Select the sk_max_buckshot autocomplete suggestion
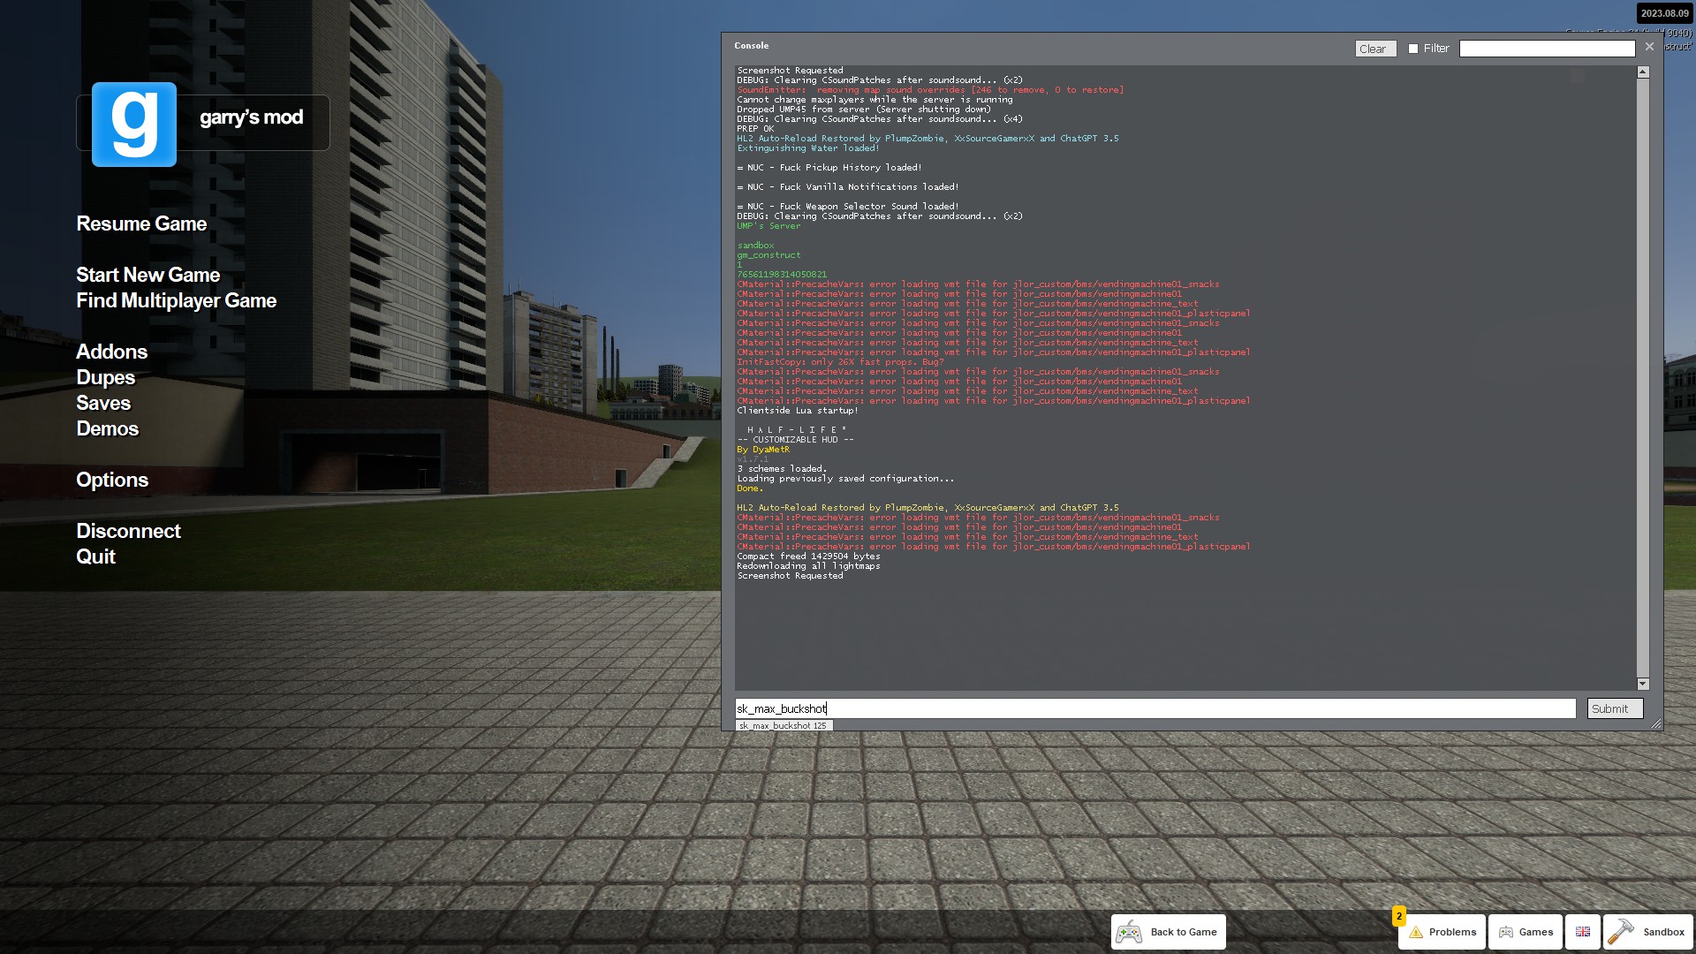This screenshot has width=1696, height=954. point(783,725)
